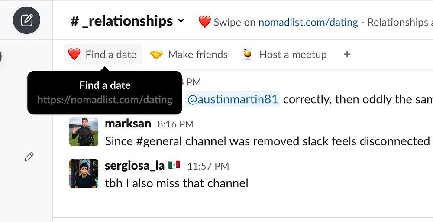Click sergiosa_la's profile avatar
The height and width of the screenshot is (222, 433).
[83, 173]
